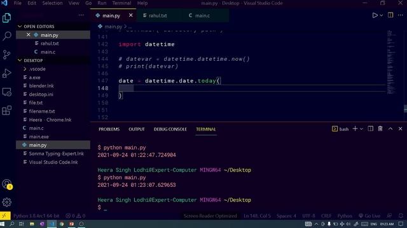Click the bash terminal shell label
The width and height of the screenshot is (407, 228).
(340, 129)
